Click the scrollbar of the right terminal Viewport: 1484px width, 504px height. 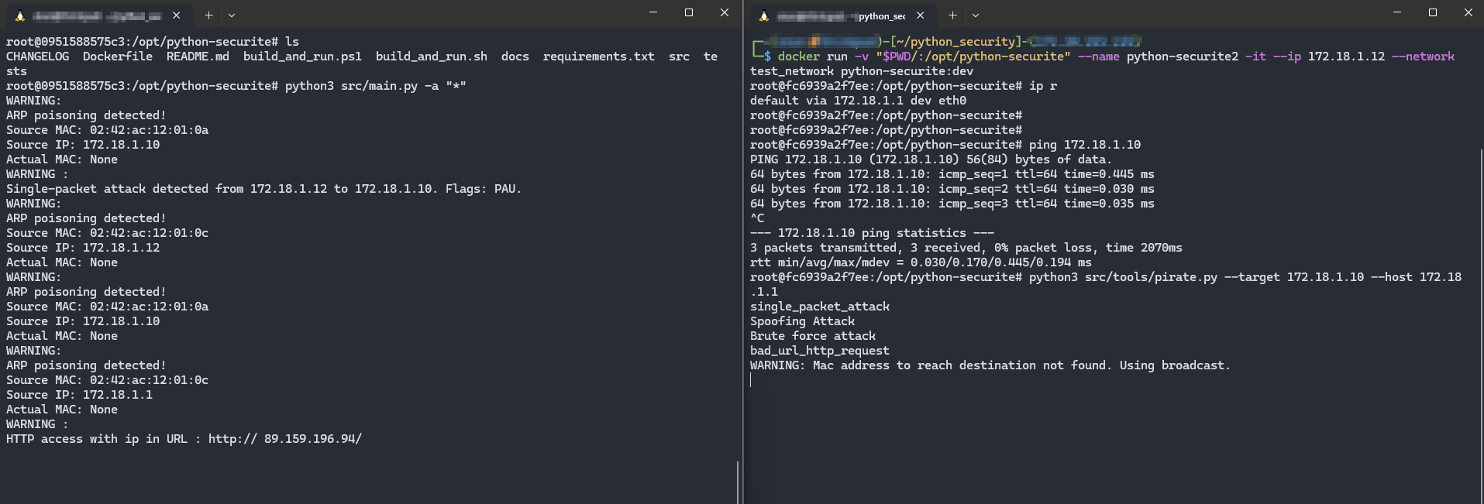click(x=1480, y=325)
